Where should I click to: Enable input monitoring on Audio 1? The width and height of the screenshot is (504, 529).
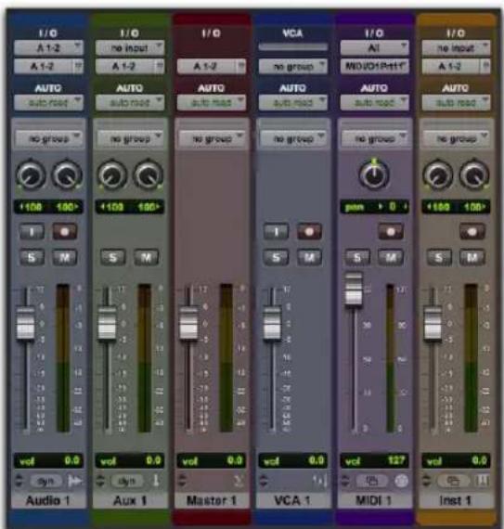point(32,232)
